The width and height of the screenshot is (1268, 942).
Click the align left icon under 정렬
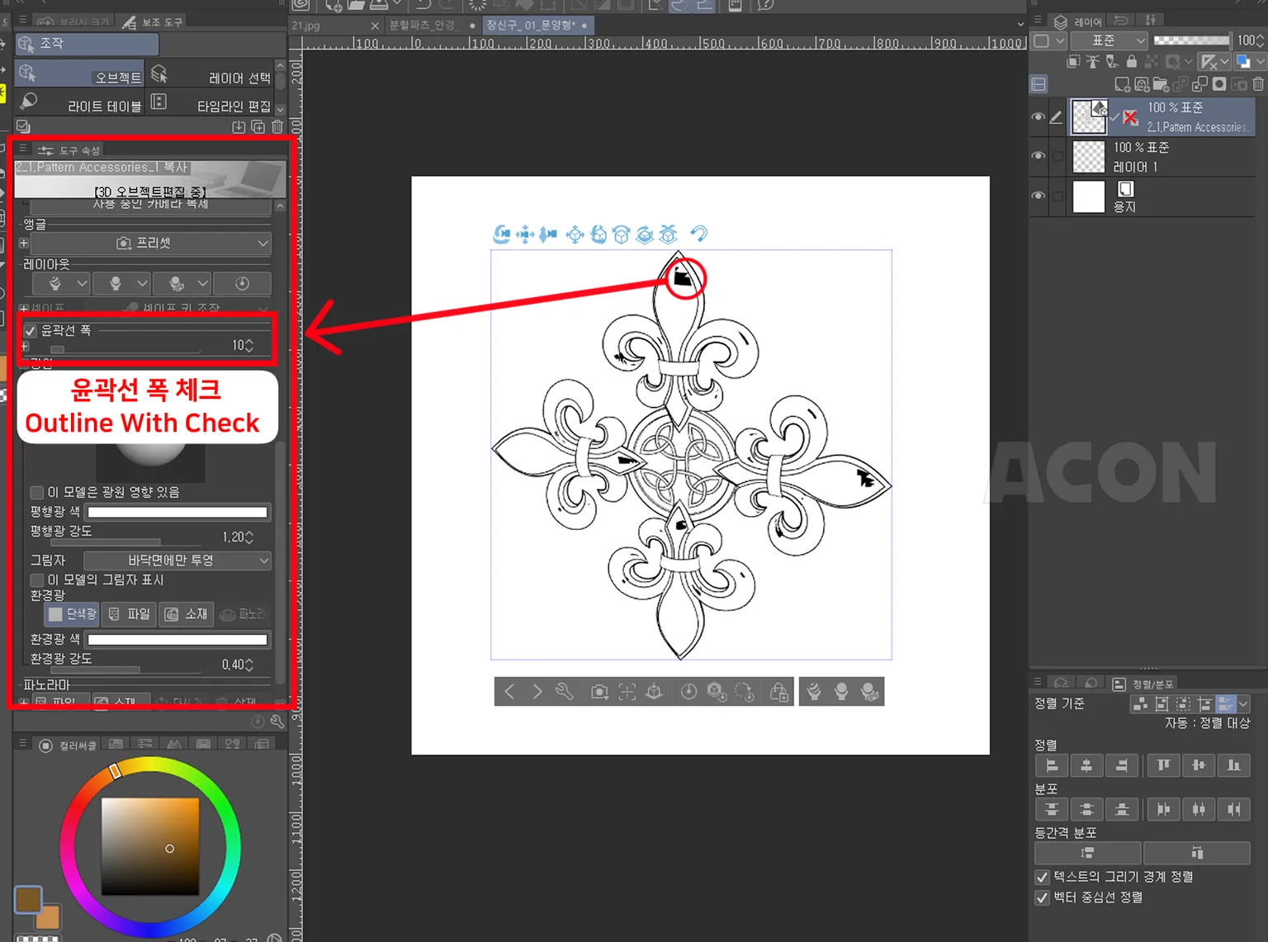pyautogui.click(x=1052, y=765)
